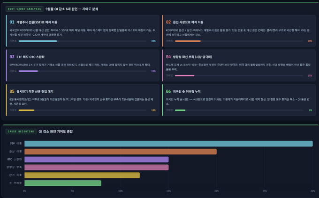Click the 0% tick on chart x-axis
The image size is (319, 198).
click(x=24, y=191)
